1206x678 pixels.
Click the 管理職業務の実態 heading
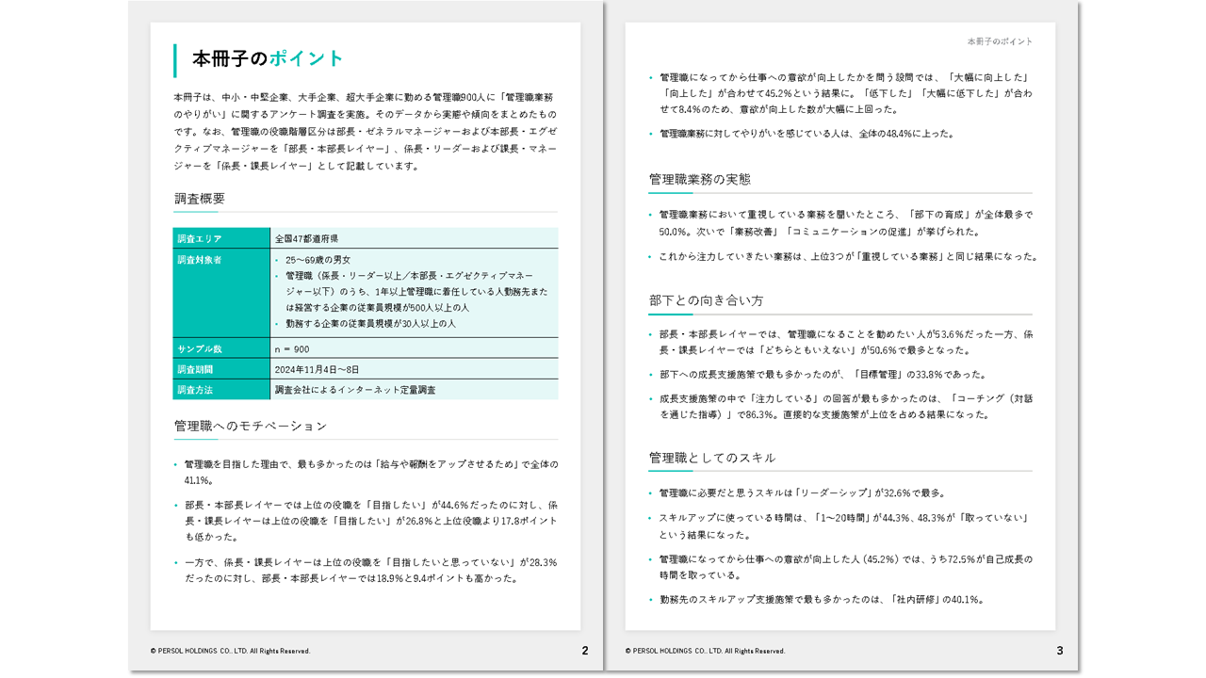[x=699, y=179]
